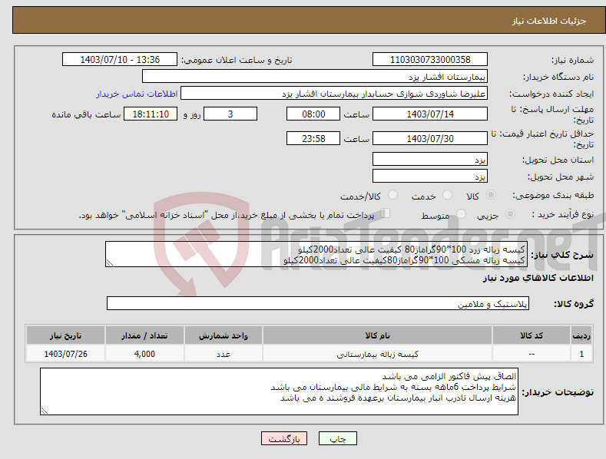Viewport: 606px width, 459px height.
Task: Click the response deadline time field 08:00
Action: point(313,114)
